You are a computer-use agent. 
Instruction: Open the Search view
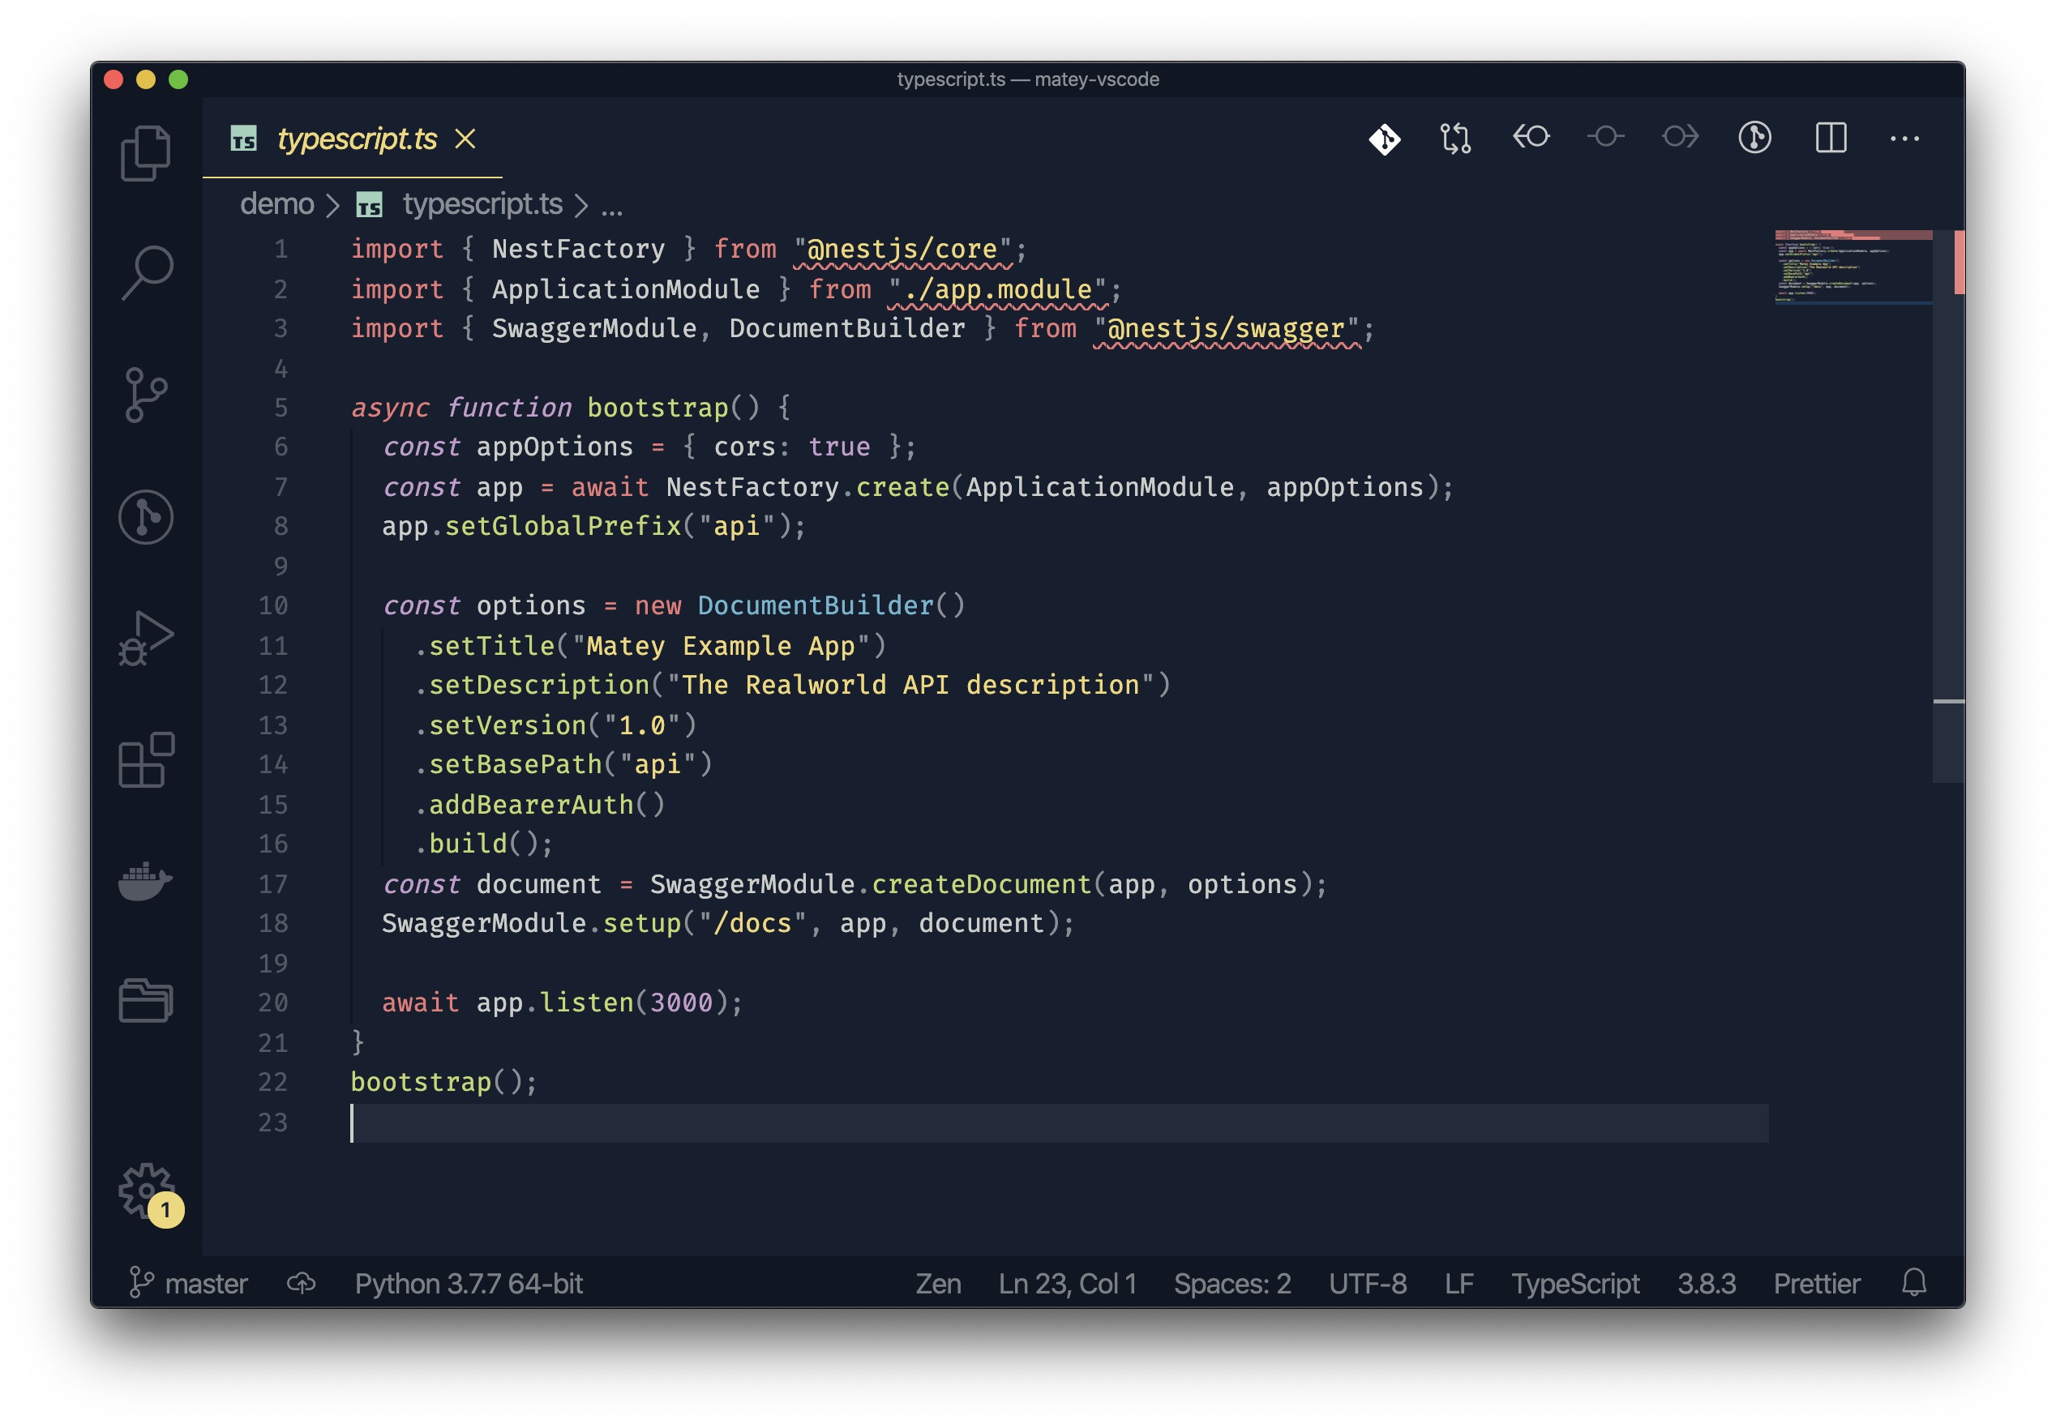pyautogui.click(x=146, y=272)
